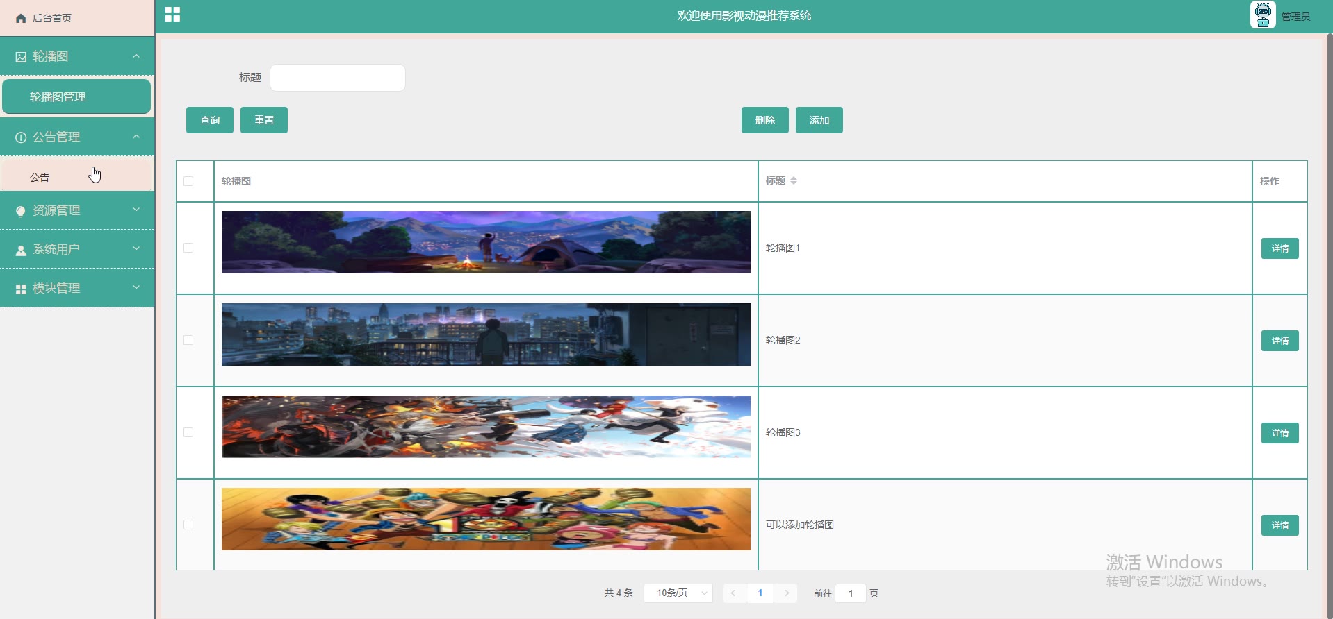
Task: Open the 10条/页 page size dropdown
Action: pos(678,593)
